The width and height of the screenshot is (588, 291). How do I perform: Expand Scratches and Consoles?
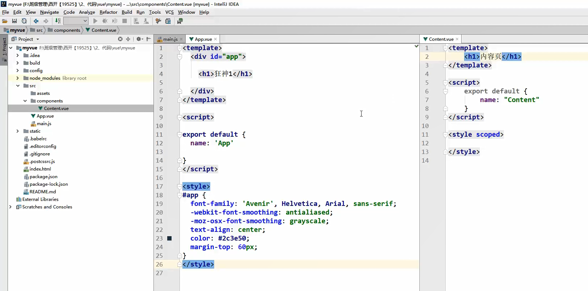pos(10,207)
